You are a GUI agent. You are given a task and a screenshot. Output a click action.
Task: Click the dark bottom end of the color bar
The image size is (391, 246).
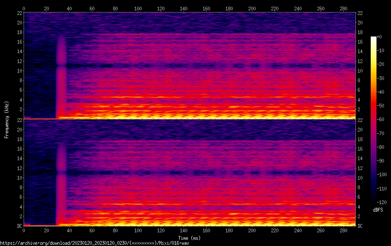374,200
